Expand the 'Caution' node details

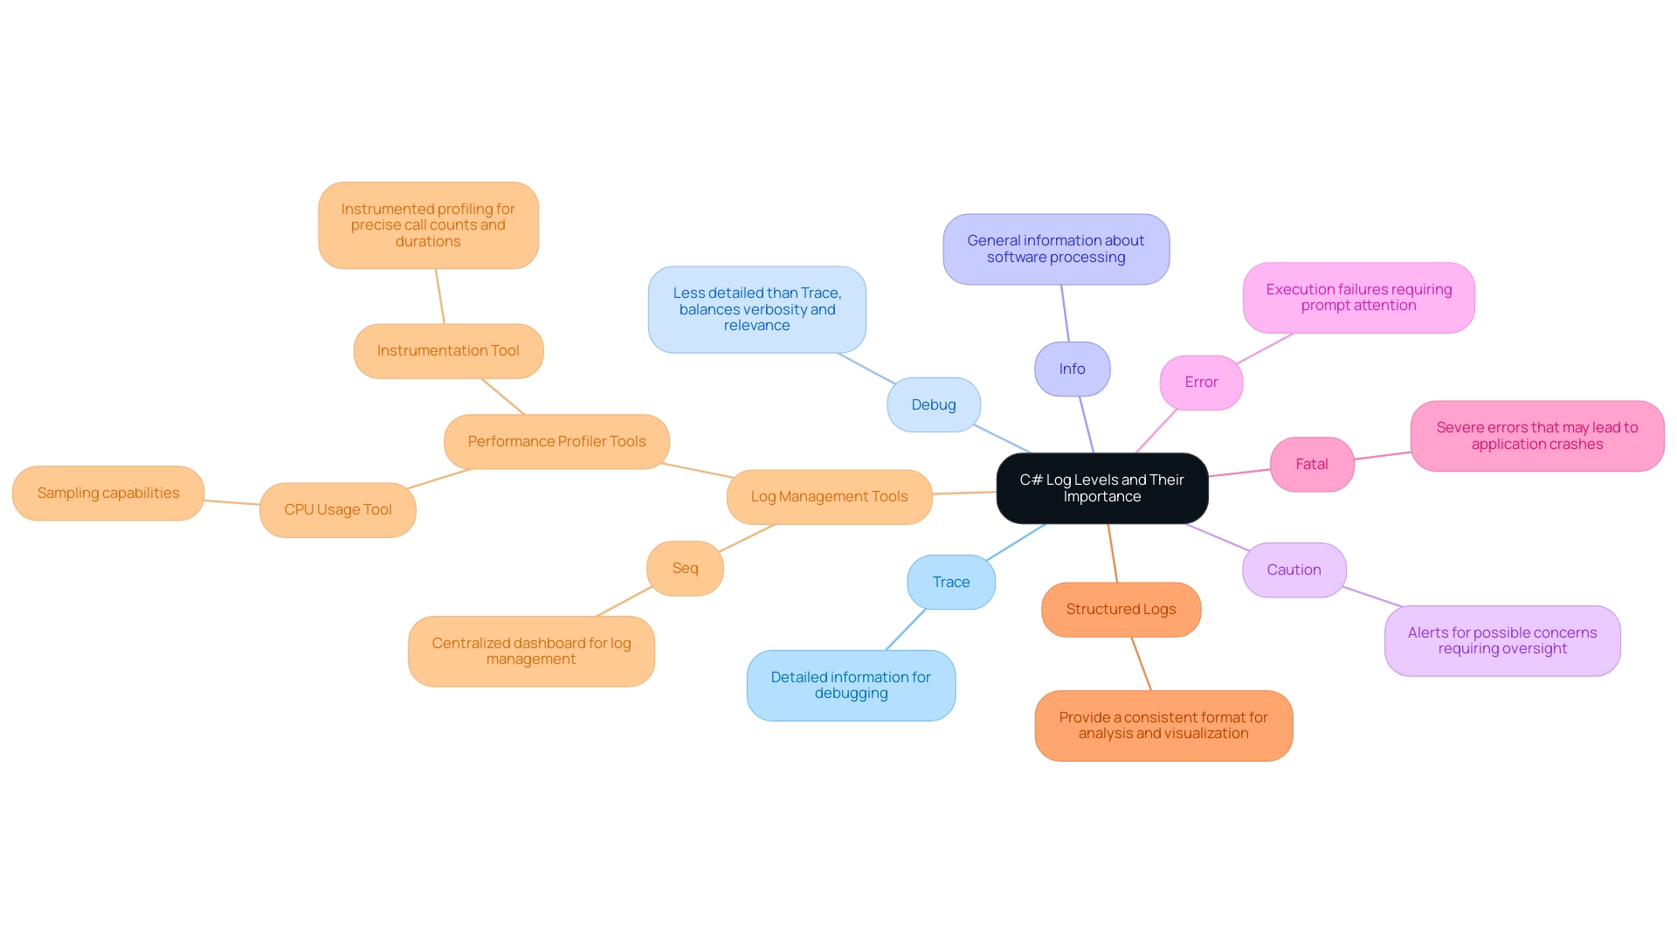point(1294,568)
